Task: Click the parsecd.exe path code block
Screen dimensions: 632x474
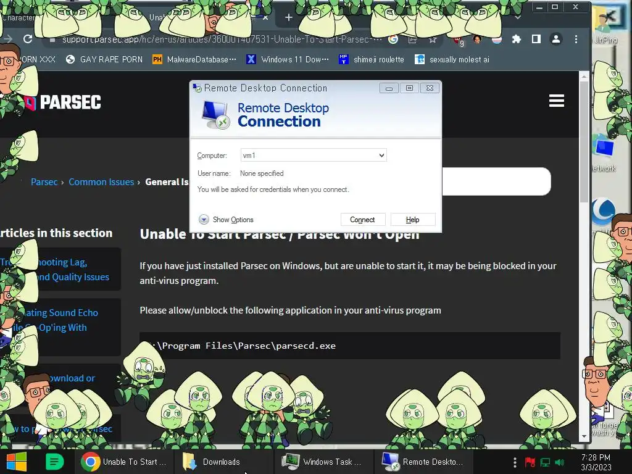Action: point(350,346)
